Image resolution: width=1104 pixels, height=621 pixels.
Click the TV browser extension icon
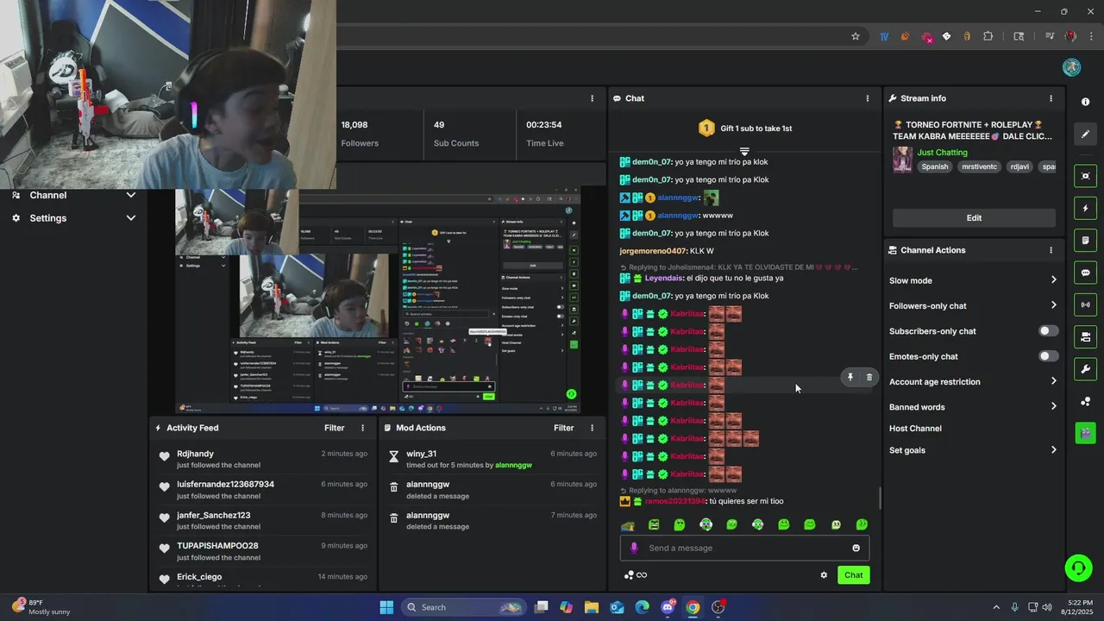pyautogui.click(x=884, y=36)
